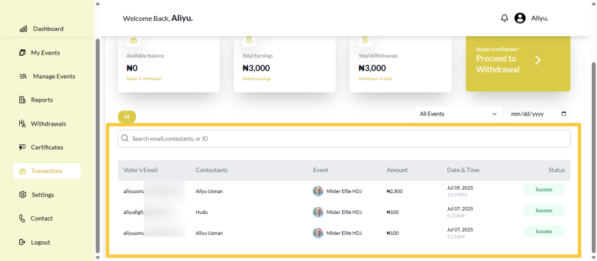Click the Mister Elite HDJ thumbnail in first row
The height and width of the screenshot is (261, 597).
[x=318, y=191]
